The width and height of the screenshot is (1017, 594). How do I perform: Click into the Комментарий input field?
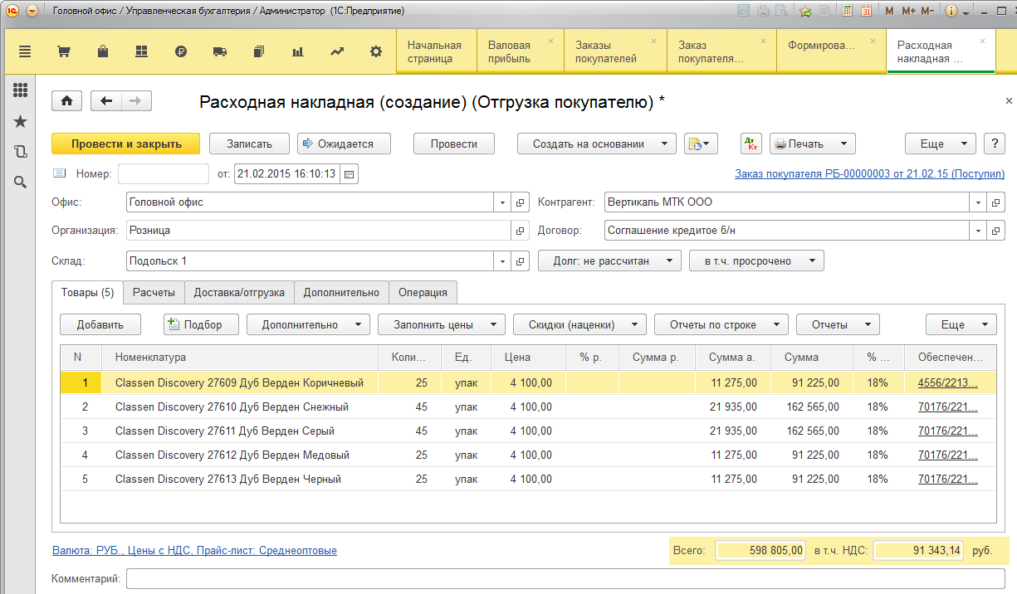(566, 578)
